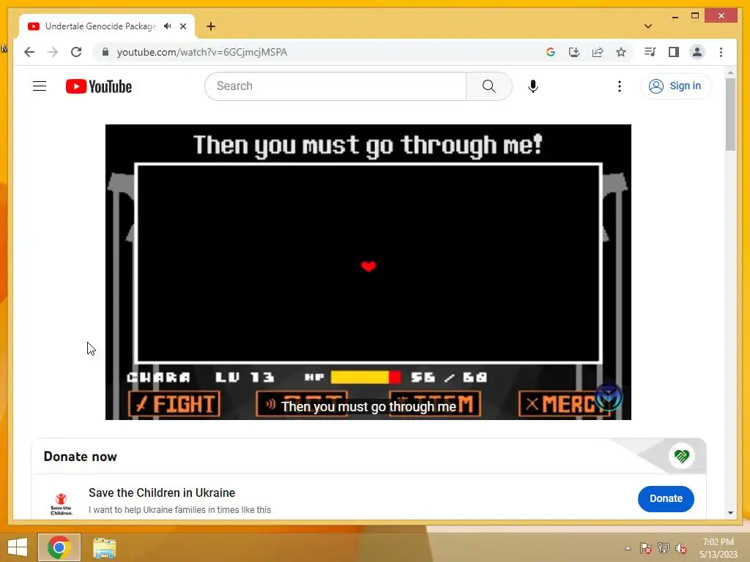Toggle the Chrome side panel
The height and width of the screenshot is (562, 750).
tap(674, 52)
